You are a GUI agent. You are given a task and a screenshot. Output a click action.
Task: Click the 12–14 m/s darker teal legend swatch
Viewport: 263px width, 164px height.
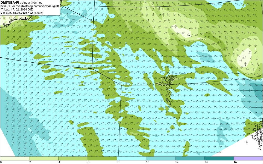pyautogui.click(x=190, y=158)
